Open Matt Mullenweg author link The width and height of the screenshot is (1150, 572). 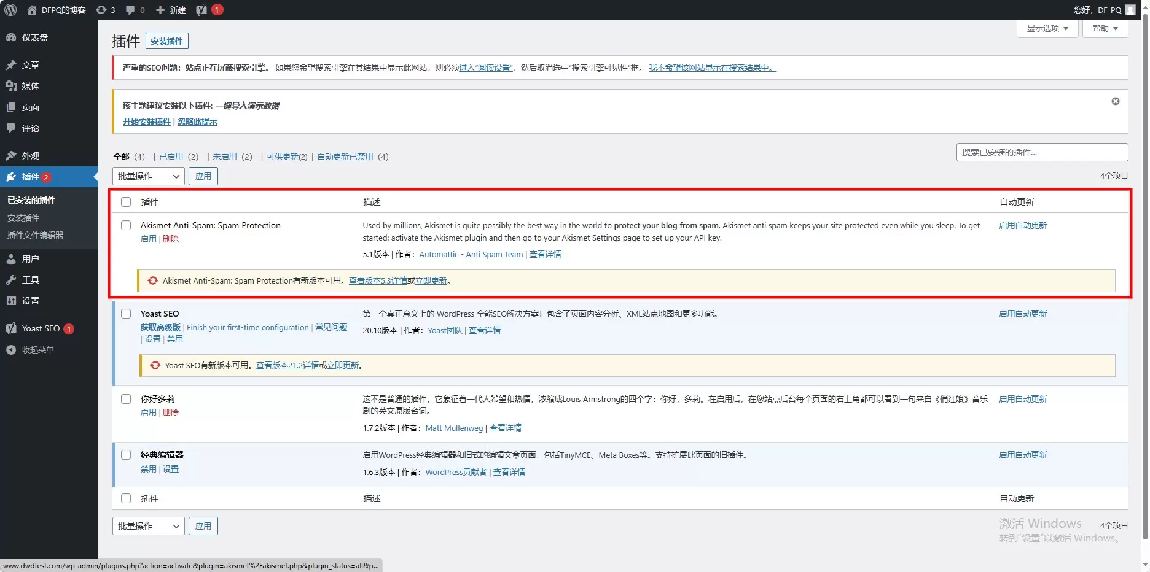tap(454, 428)
